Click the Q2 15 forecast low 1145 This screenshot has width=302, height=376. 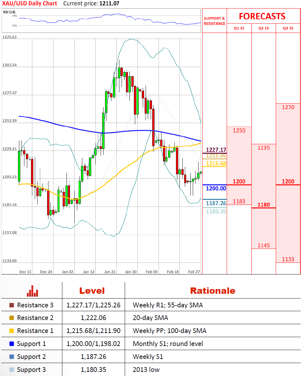[264, 245]
